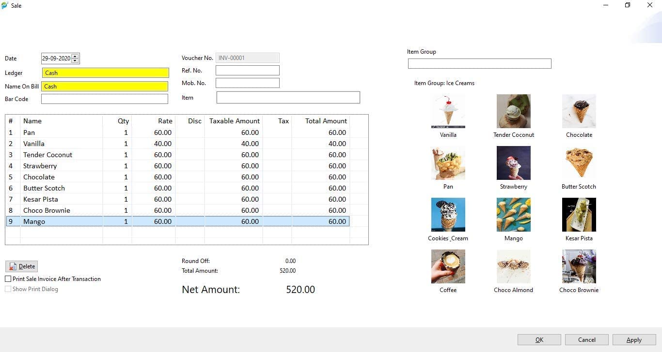Select the Vanilla row in the table
662x352 pixels.
177,144
